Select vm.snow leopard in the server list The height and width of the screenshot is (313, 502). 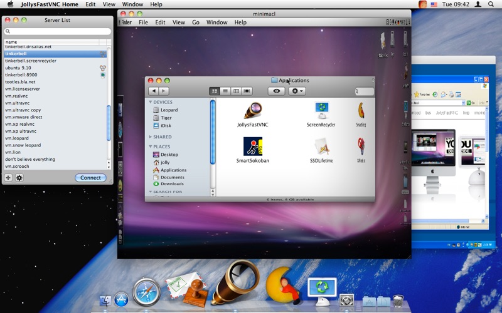(x=23, y=145)
